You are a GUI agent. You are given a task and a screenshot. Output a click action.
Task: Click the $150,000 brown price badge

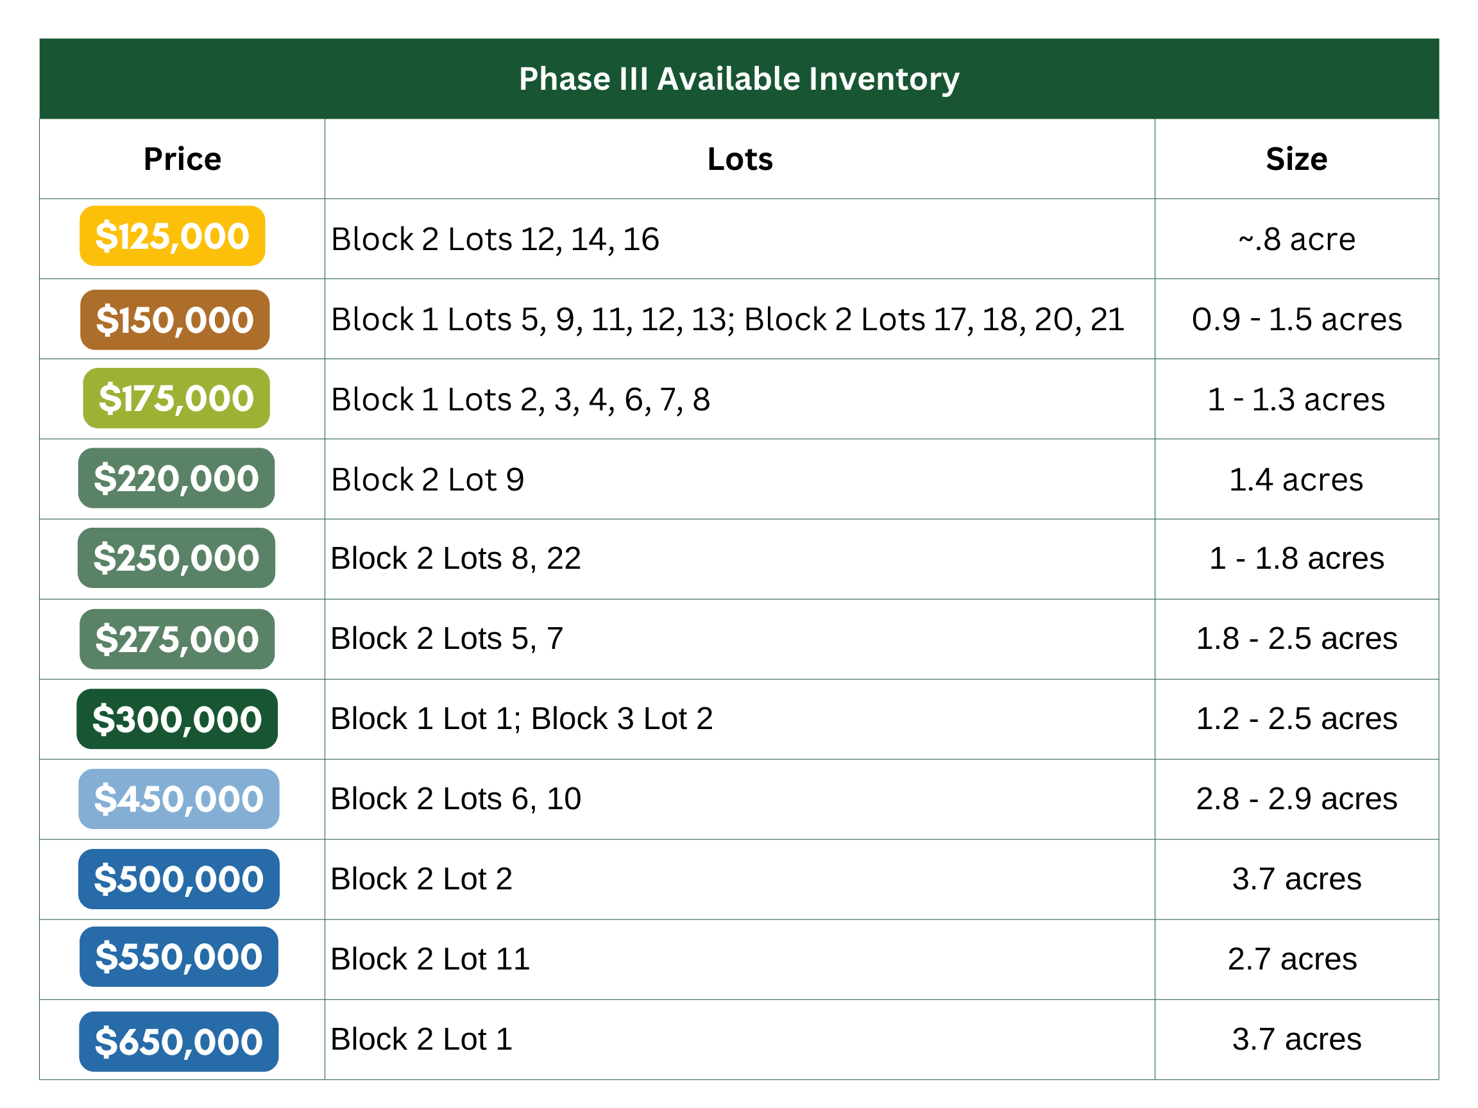pos(175,320)
